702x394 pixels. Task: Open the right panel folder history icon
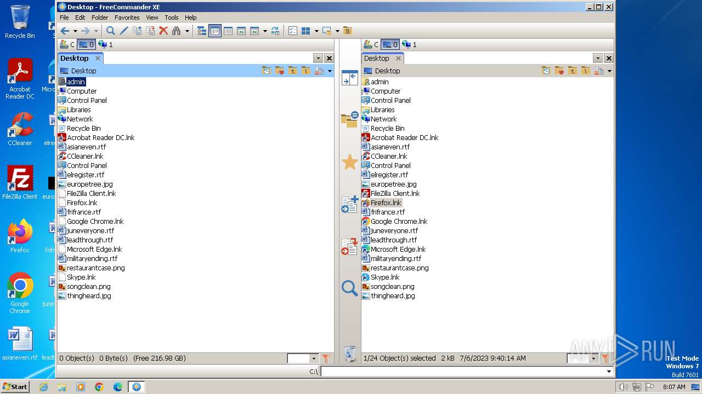coord(546,71)
